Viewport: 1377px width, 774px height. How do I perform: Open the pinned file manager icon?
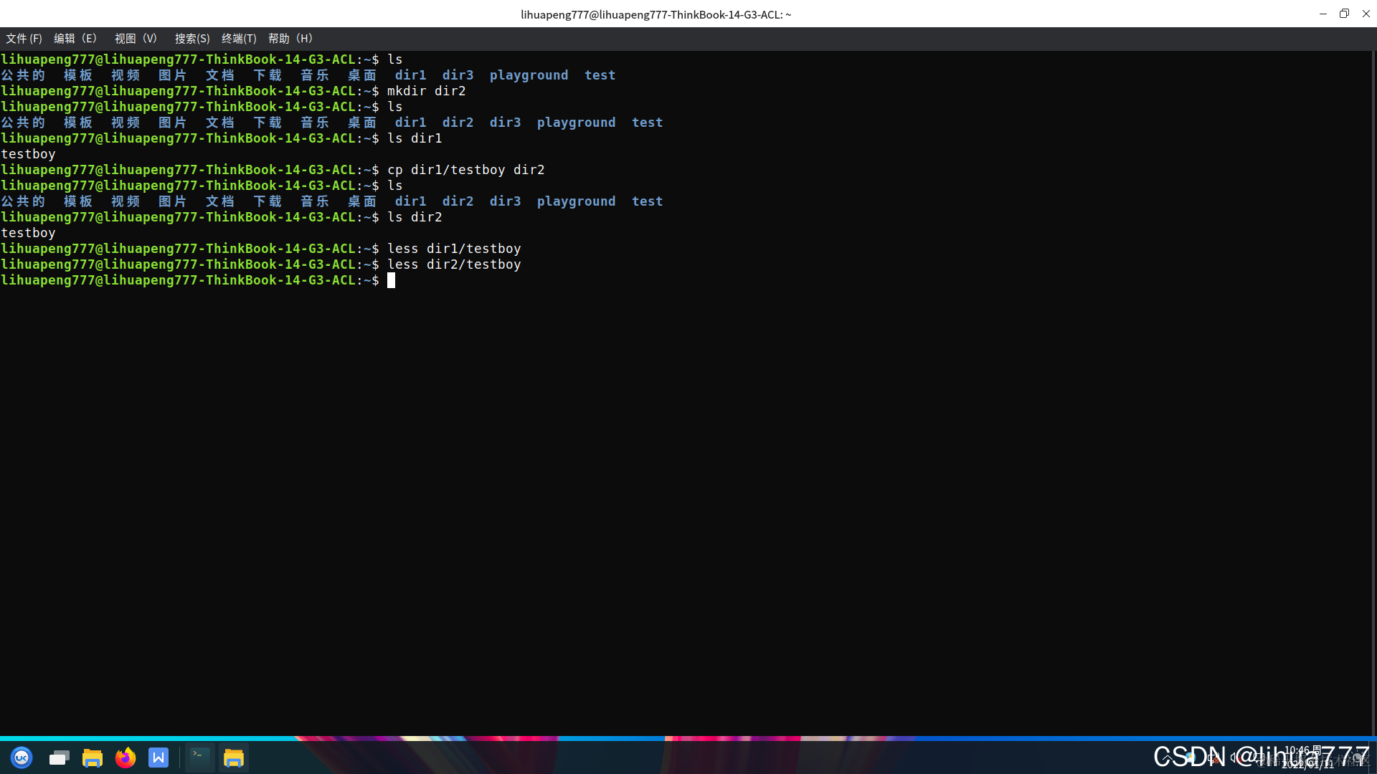(x=92, y=758)
